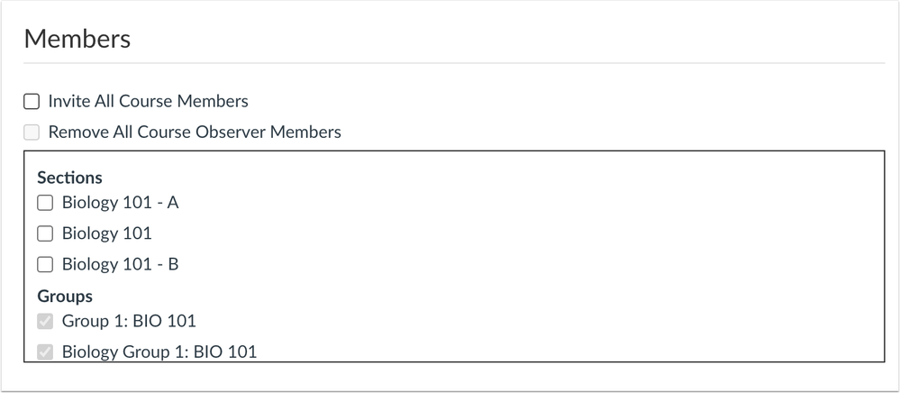Enable the Biology 101 - A section checkbox
900x393 pixels.
(45, 203)
